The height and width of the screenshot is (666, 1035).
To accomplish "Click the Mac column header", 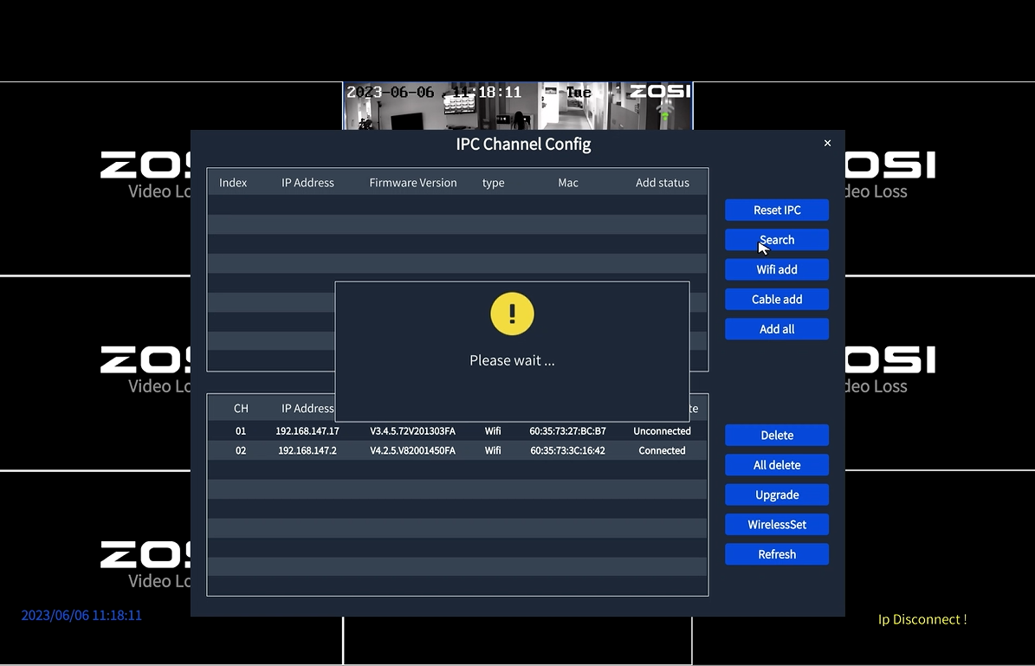I will click(x=567, y=183).
